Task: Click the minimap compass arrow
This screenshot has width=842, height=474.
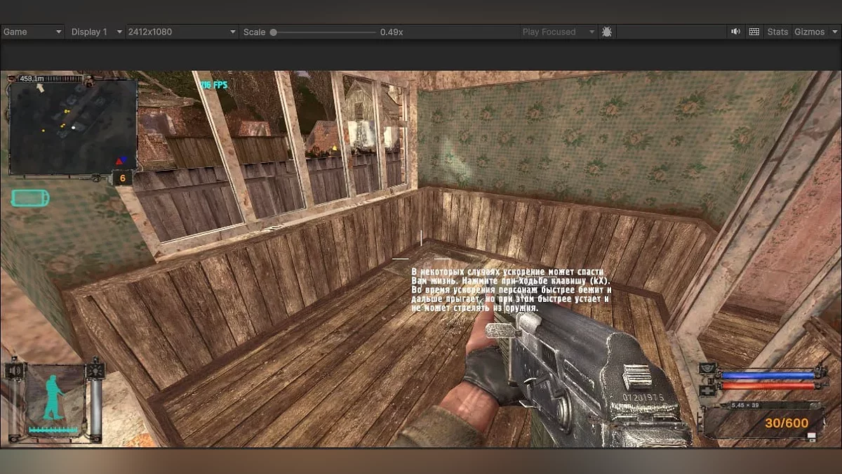Action: 39,88
